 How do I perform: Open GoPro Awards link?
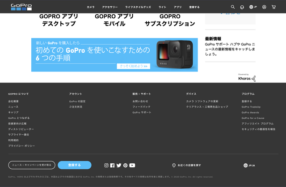click(250, 112)
